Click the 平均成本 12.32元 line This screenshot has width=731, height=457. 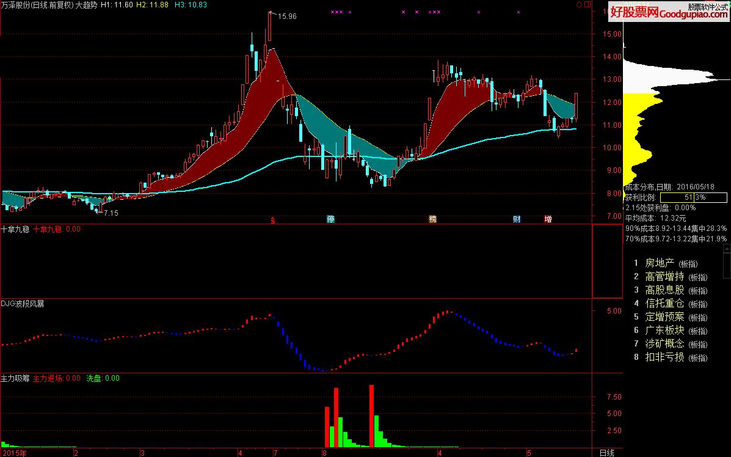pyautogui.click(x=655, y=218)
